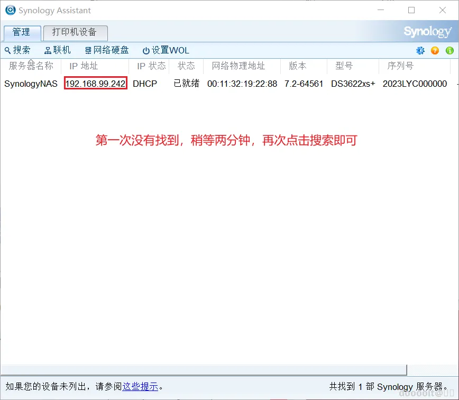Click the 状态 column header
The image size is (459, 400).
(x=186, y=66)
